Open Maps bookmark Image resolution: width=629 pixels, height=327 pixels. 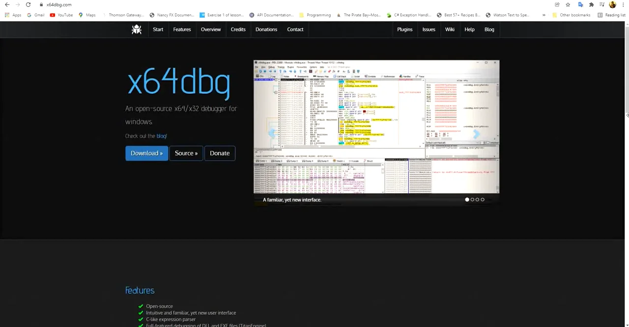tap(87, 15)
